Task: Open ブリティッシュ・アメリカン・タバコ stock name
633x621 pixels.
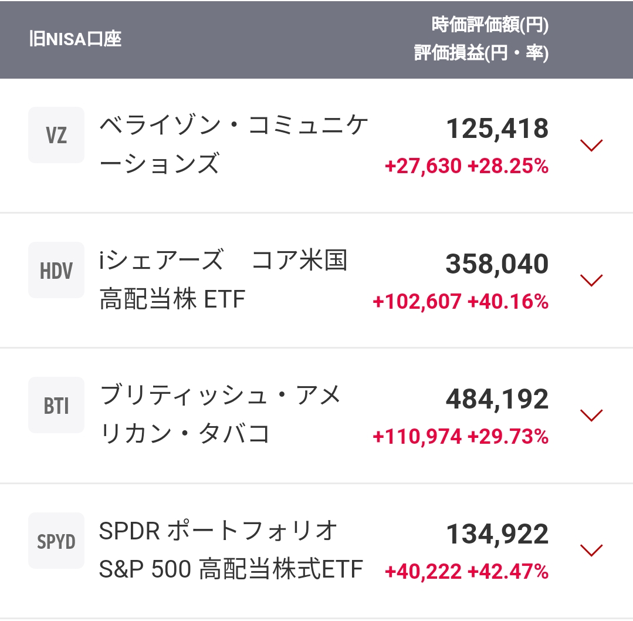Action: (220, 414)
